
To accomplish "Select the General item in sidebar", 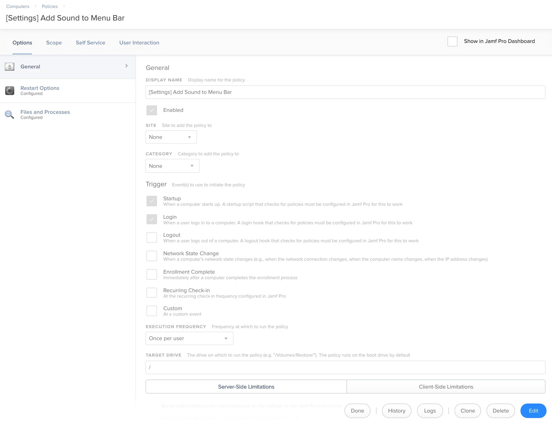I will coord(68,67).
